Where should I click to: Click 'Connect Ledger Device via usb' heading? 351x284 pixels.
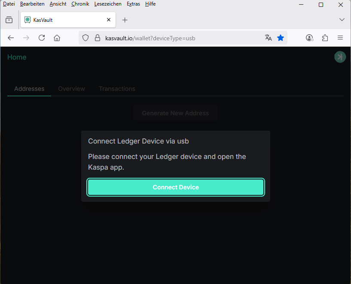(x=138, y=141)
